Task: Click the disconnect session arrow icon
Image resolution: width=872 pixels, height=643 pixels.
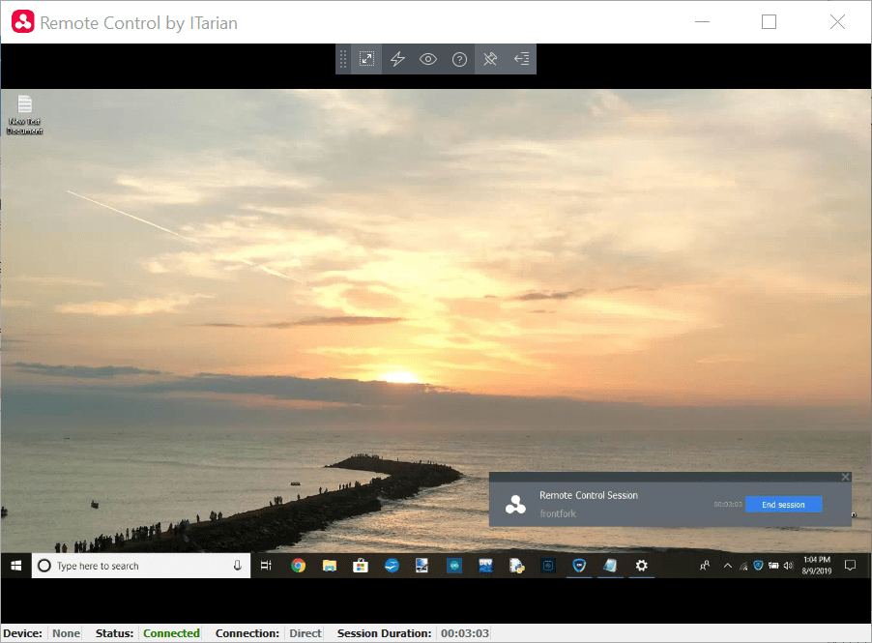Action: (x=521, y=59)
